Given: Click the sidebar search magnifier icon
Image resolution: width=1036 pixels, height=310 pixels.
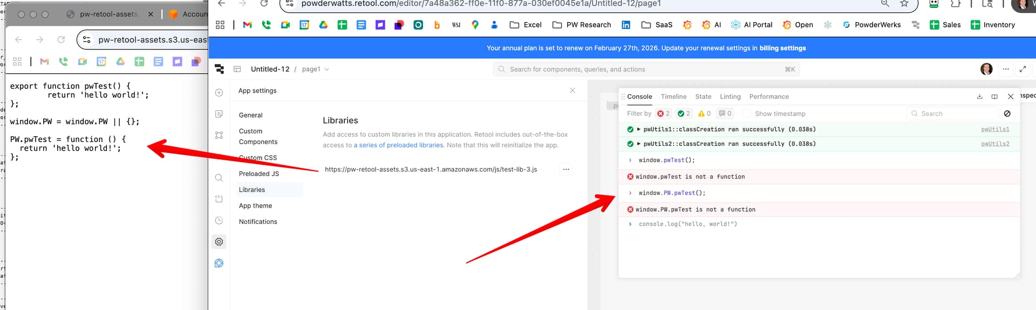Looking at the screenshot, I should tap(219, 178).
